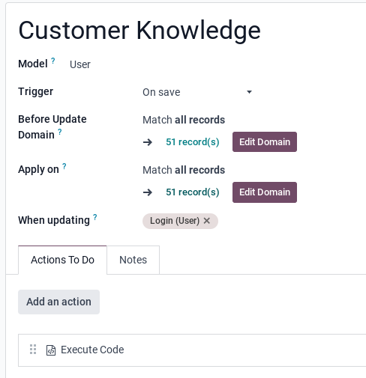
Task: Click the When updating help question mark
Action: click(95, 217)
